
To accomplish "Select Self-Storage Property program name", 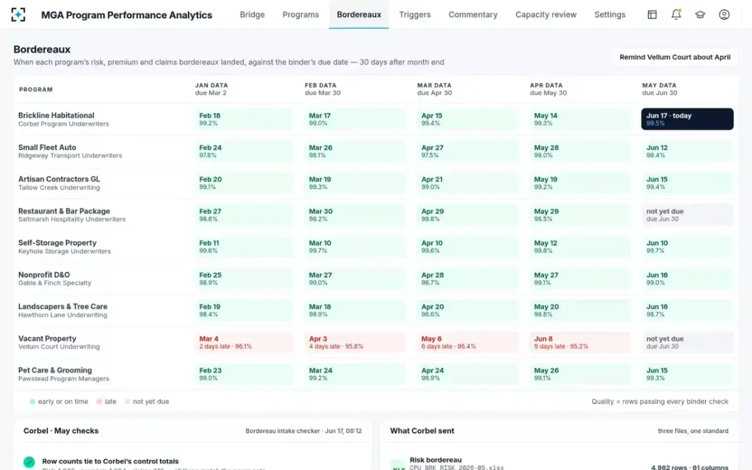I will point(57,243).
